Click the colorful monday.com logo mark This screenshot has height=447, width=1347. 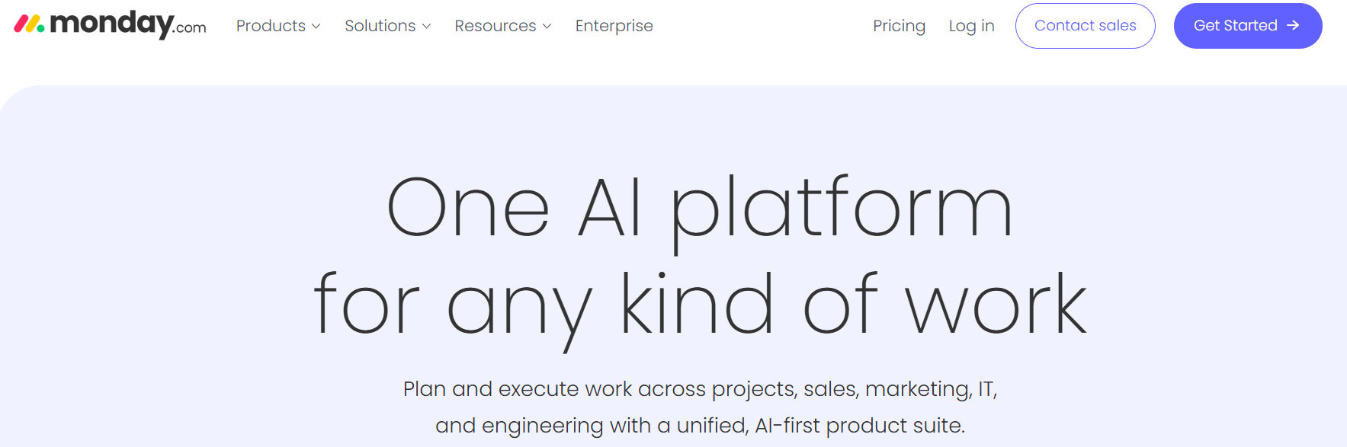[x=29, y=24]
